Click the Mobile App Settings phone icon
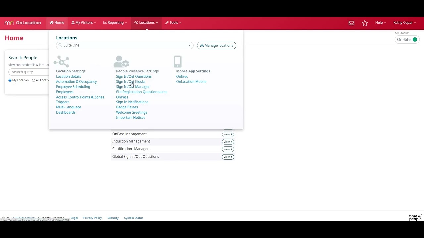 click(178, 61)
